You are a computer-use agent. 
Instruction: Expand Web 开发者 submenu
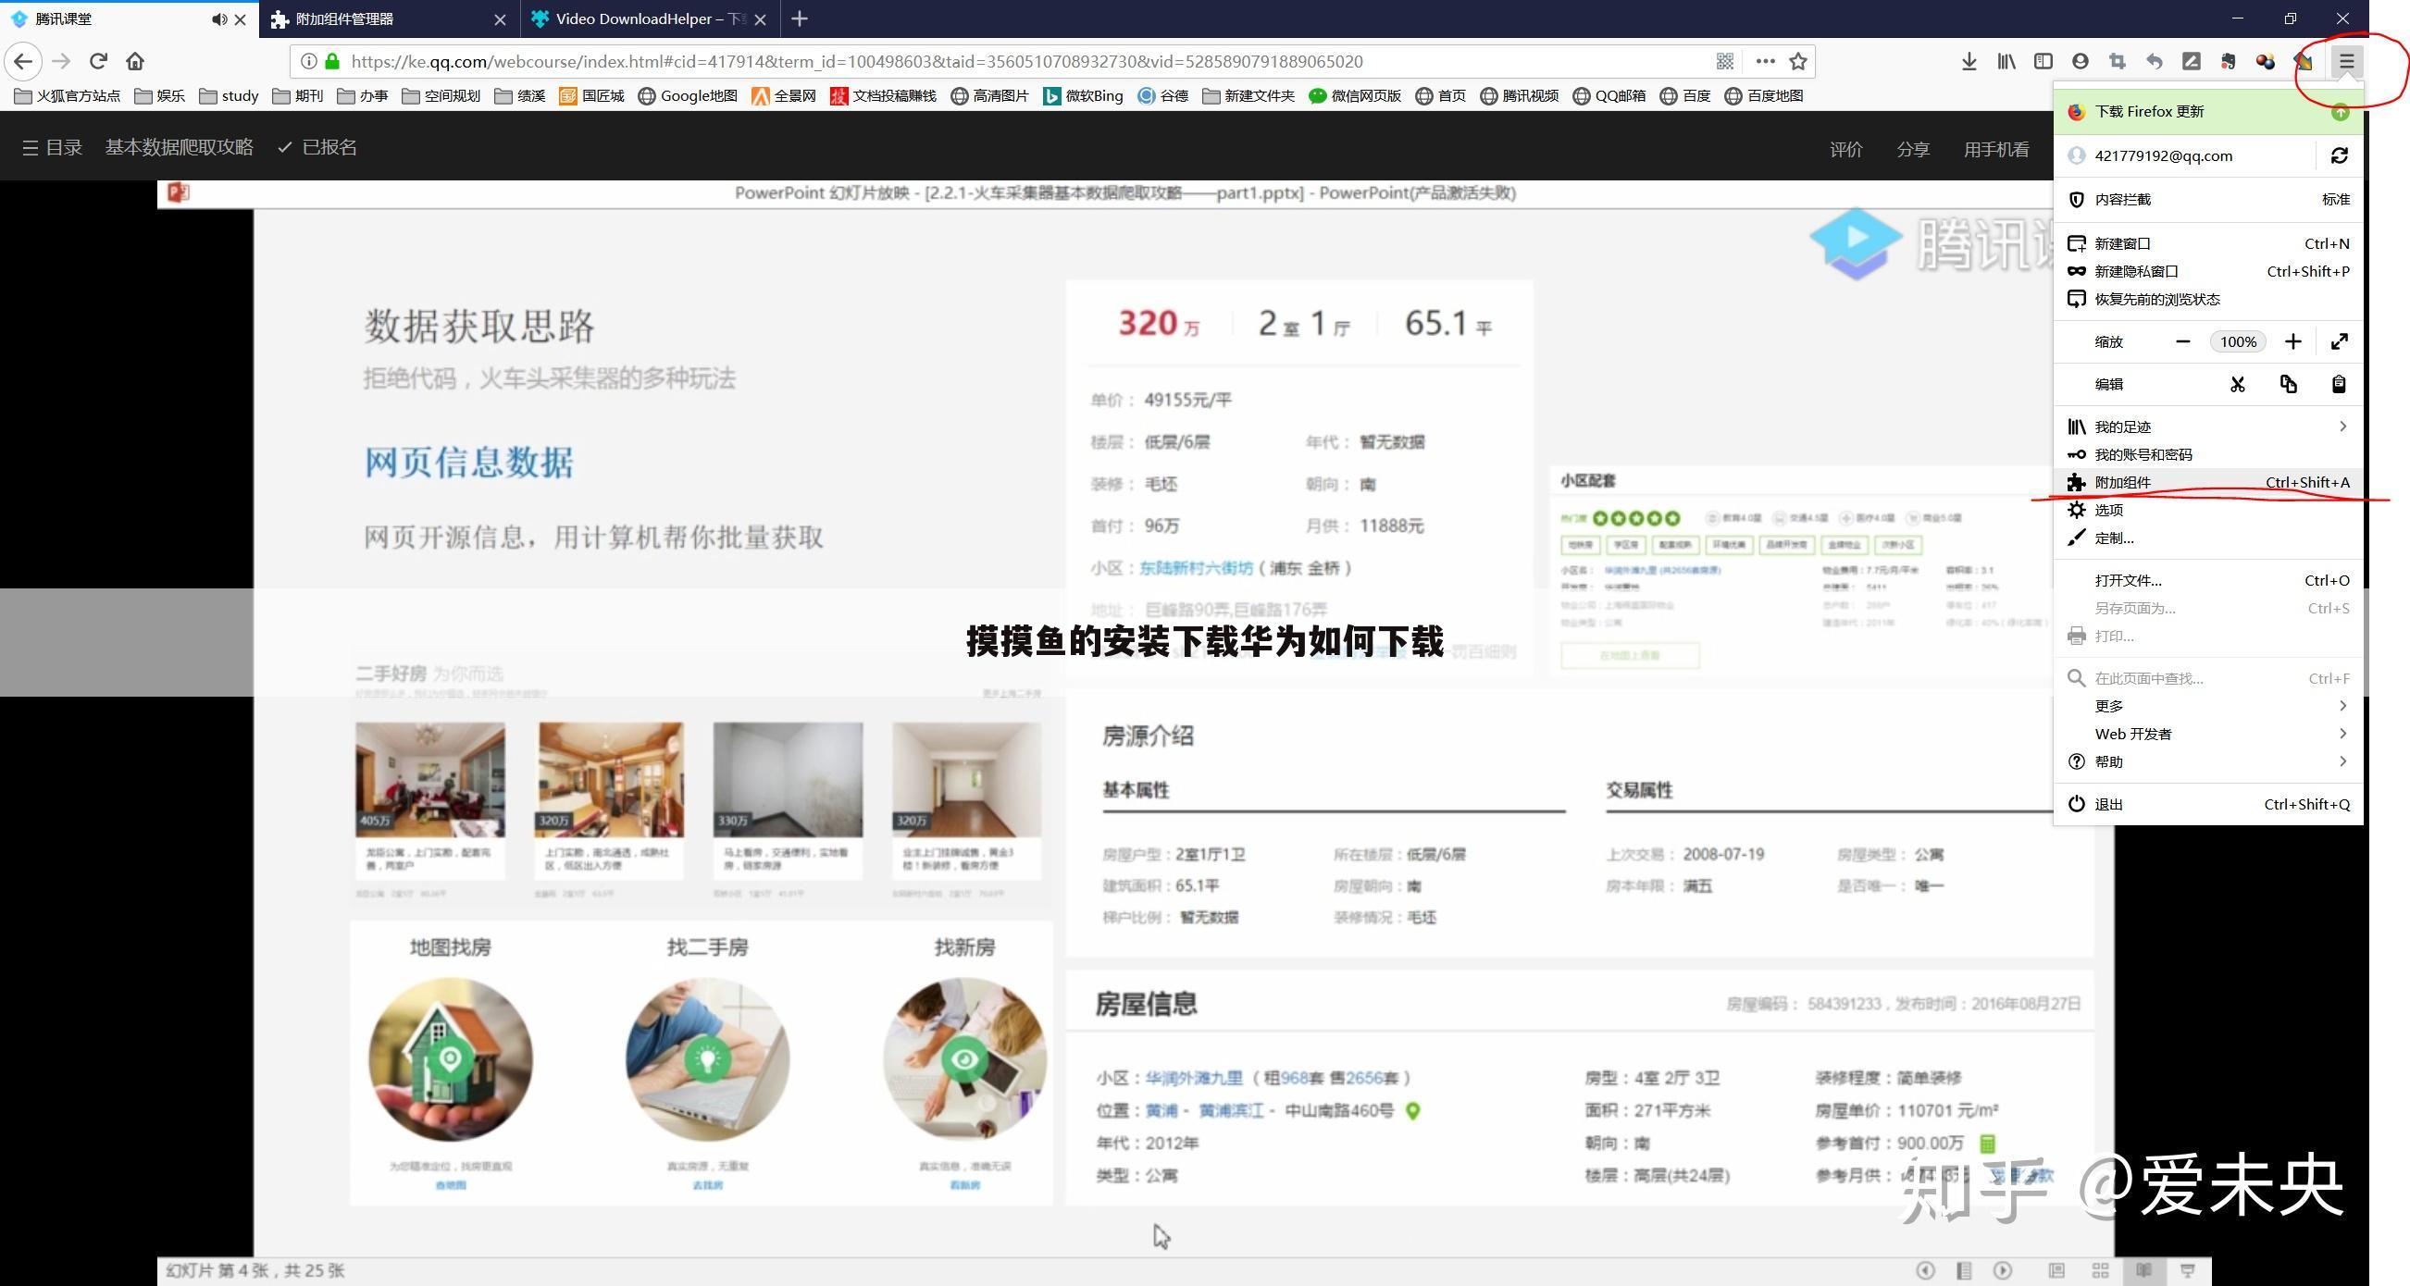[2208, 735]
